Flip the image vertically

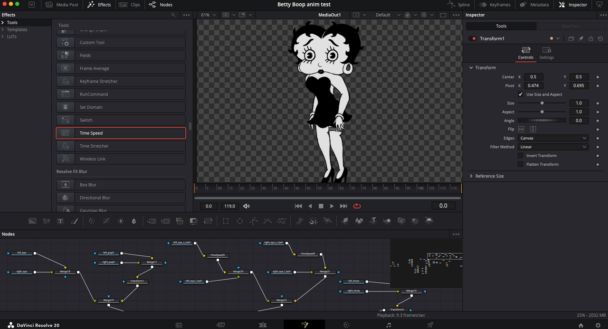(x=533, y=129)
